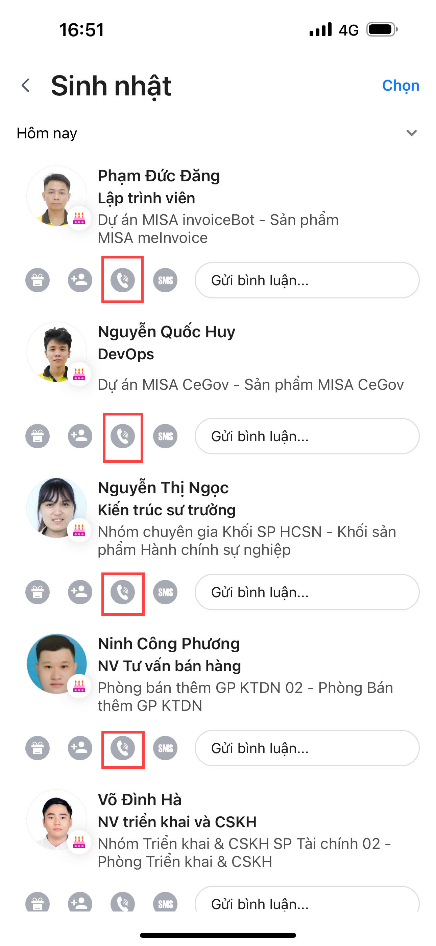This screenshot has width=436, height=946.
Task: Tap Nguyễn Thị Ngọc's profile photo
Action: click(x=56, y=508)
